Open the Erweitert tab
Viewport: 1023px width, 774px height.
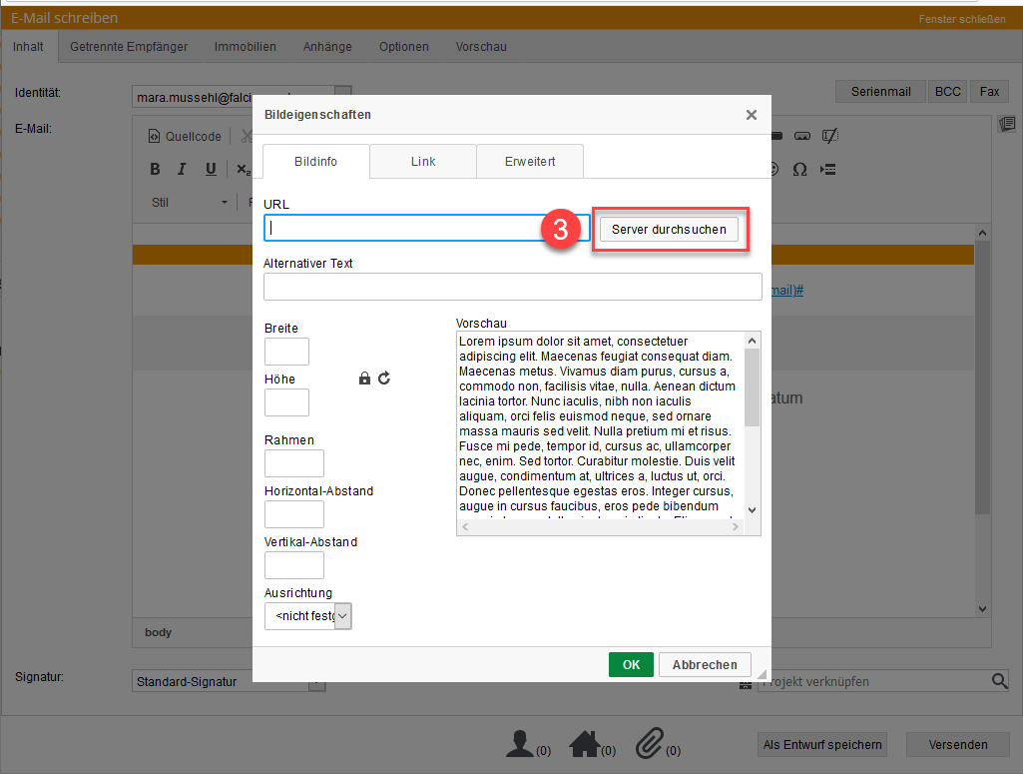coord(530,161)
